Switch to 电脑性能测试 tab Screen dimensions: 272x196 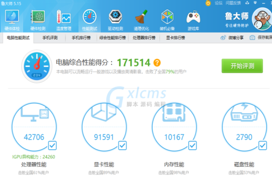(18, 38)
